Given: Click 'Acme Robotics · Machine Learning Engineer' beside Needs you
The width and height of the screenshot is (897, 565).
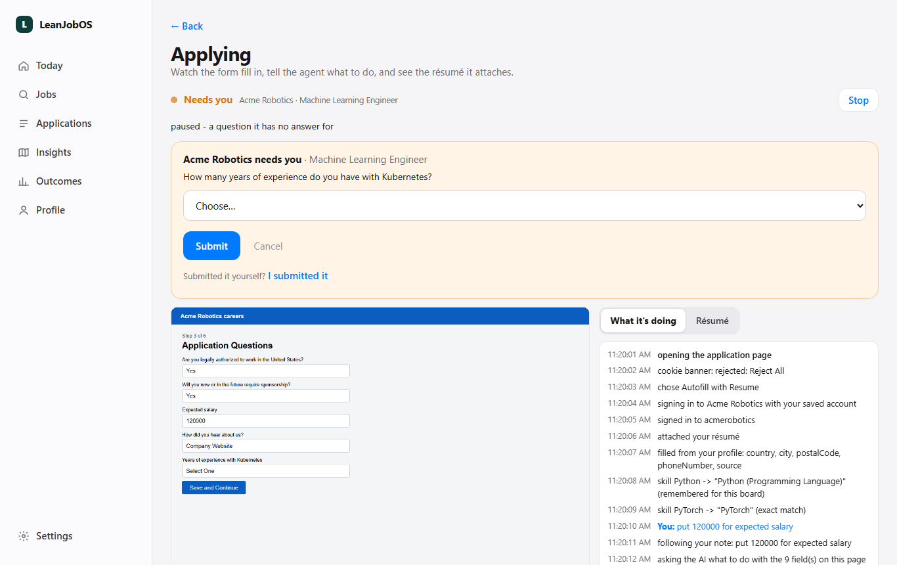Looking at the screenshot, I should tap(318, 101).
